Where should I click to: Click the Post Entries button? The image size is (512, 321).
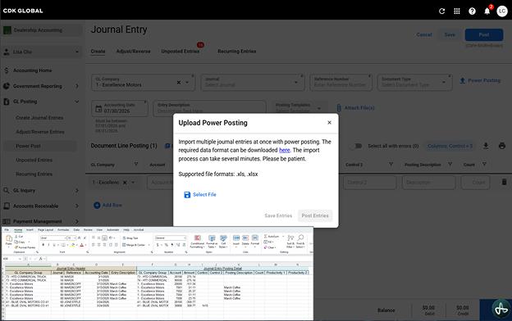coord(315,215)
